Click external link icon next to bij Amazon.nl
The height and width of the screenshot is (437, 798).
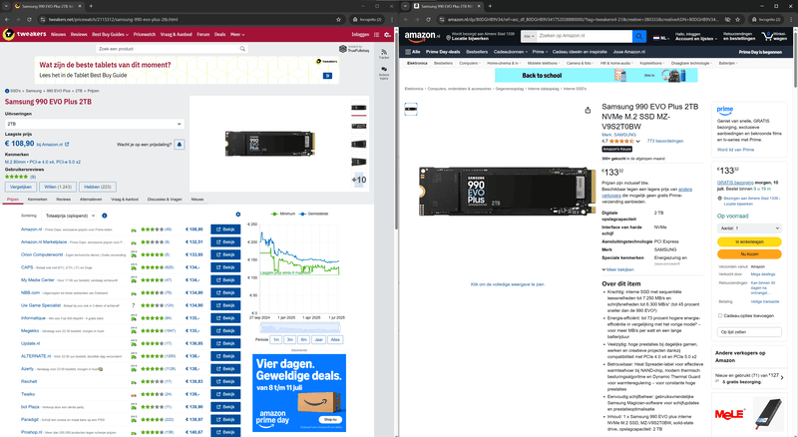[67, 145]
